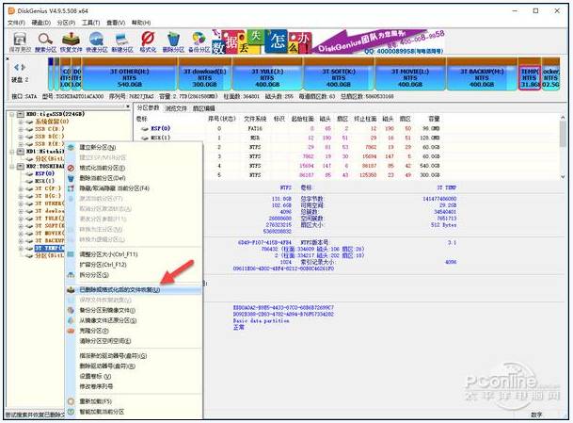The image size is (573, 423).
Task: Choose 智能加载当前分区 in context menu
Action: (x=102, y=412)
